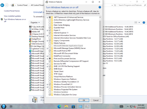
Task: Click the blue help question mark icon in Windows Features
Action: [100, 7]
